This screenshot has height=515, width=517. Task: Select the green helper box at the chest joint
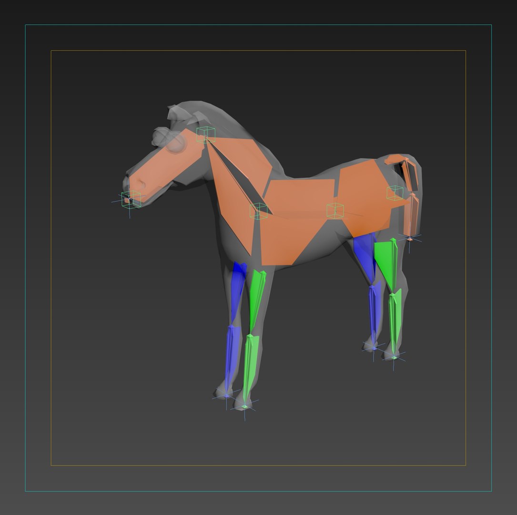[x=258, y=211]
